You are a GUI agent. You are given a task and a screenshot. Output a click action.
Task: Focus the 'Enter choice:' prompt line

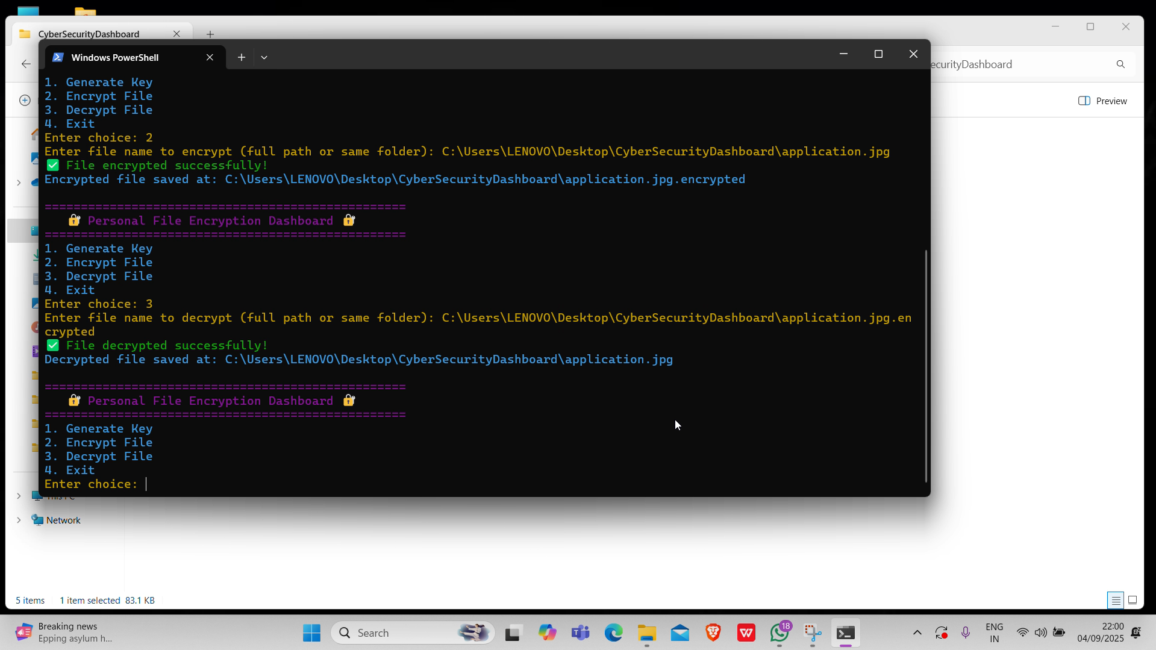[96, 484]
